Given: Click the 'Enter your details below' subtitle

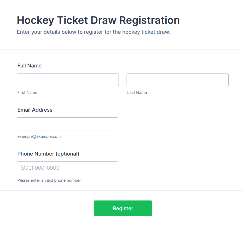Looking at the screenshot, I should (93, 32).
